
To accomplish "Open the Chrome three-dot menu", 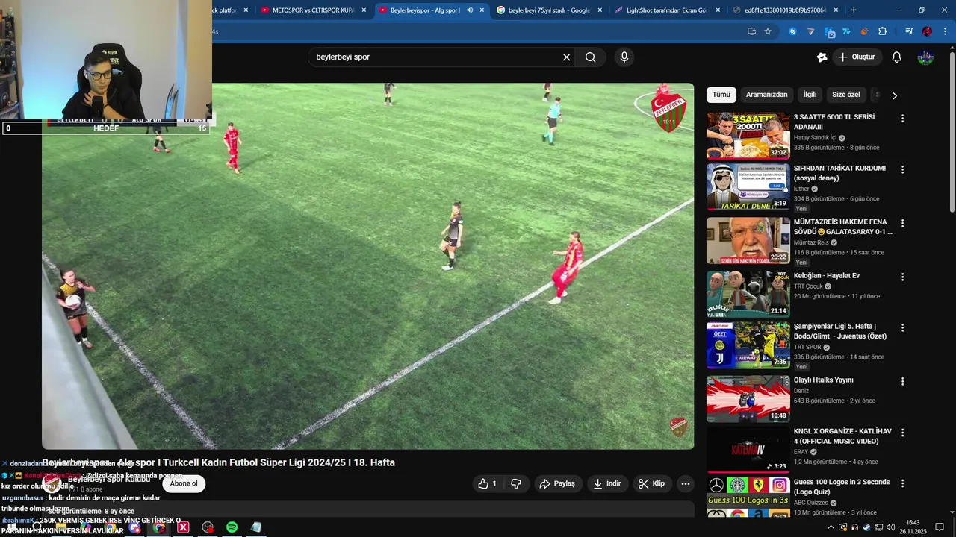I will [946, 31].
